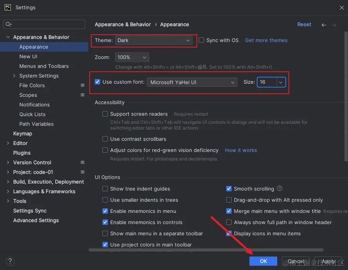The image size is (348, 270).
Task: Check Show main menu in a separate toolbar
Action: pos(105,233)
